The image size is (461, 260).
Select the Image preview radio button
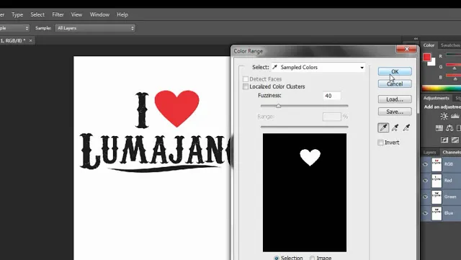(312, 258)
